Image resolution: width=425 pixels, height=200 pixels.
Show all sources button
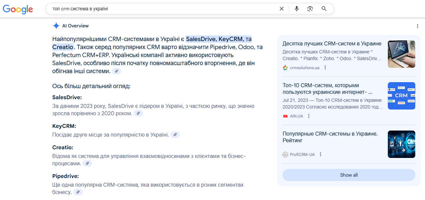[x=349, y=175]
